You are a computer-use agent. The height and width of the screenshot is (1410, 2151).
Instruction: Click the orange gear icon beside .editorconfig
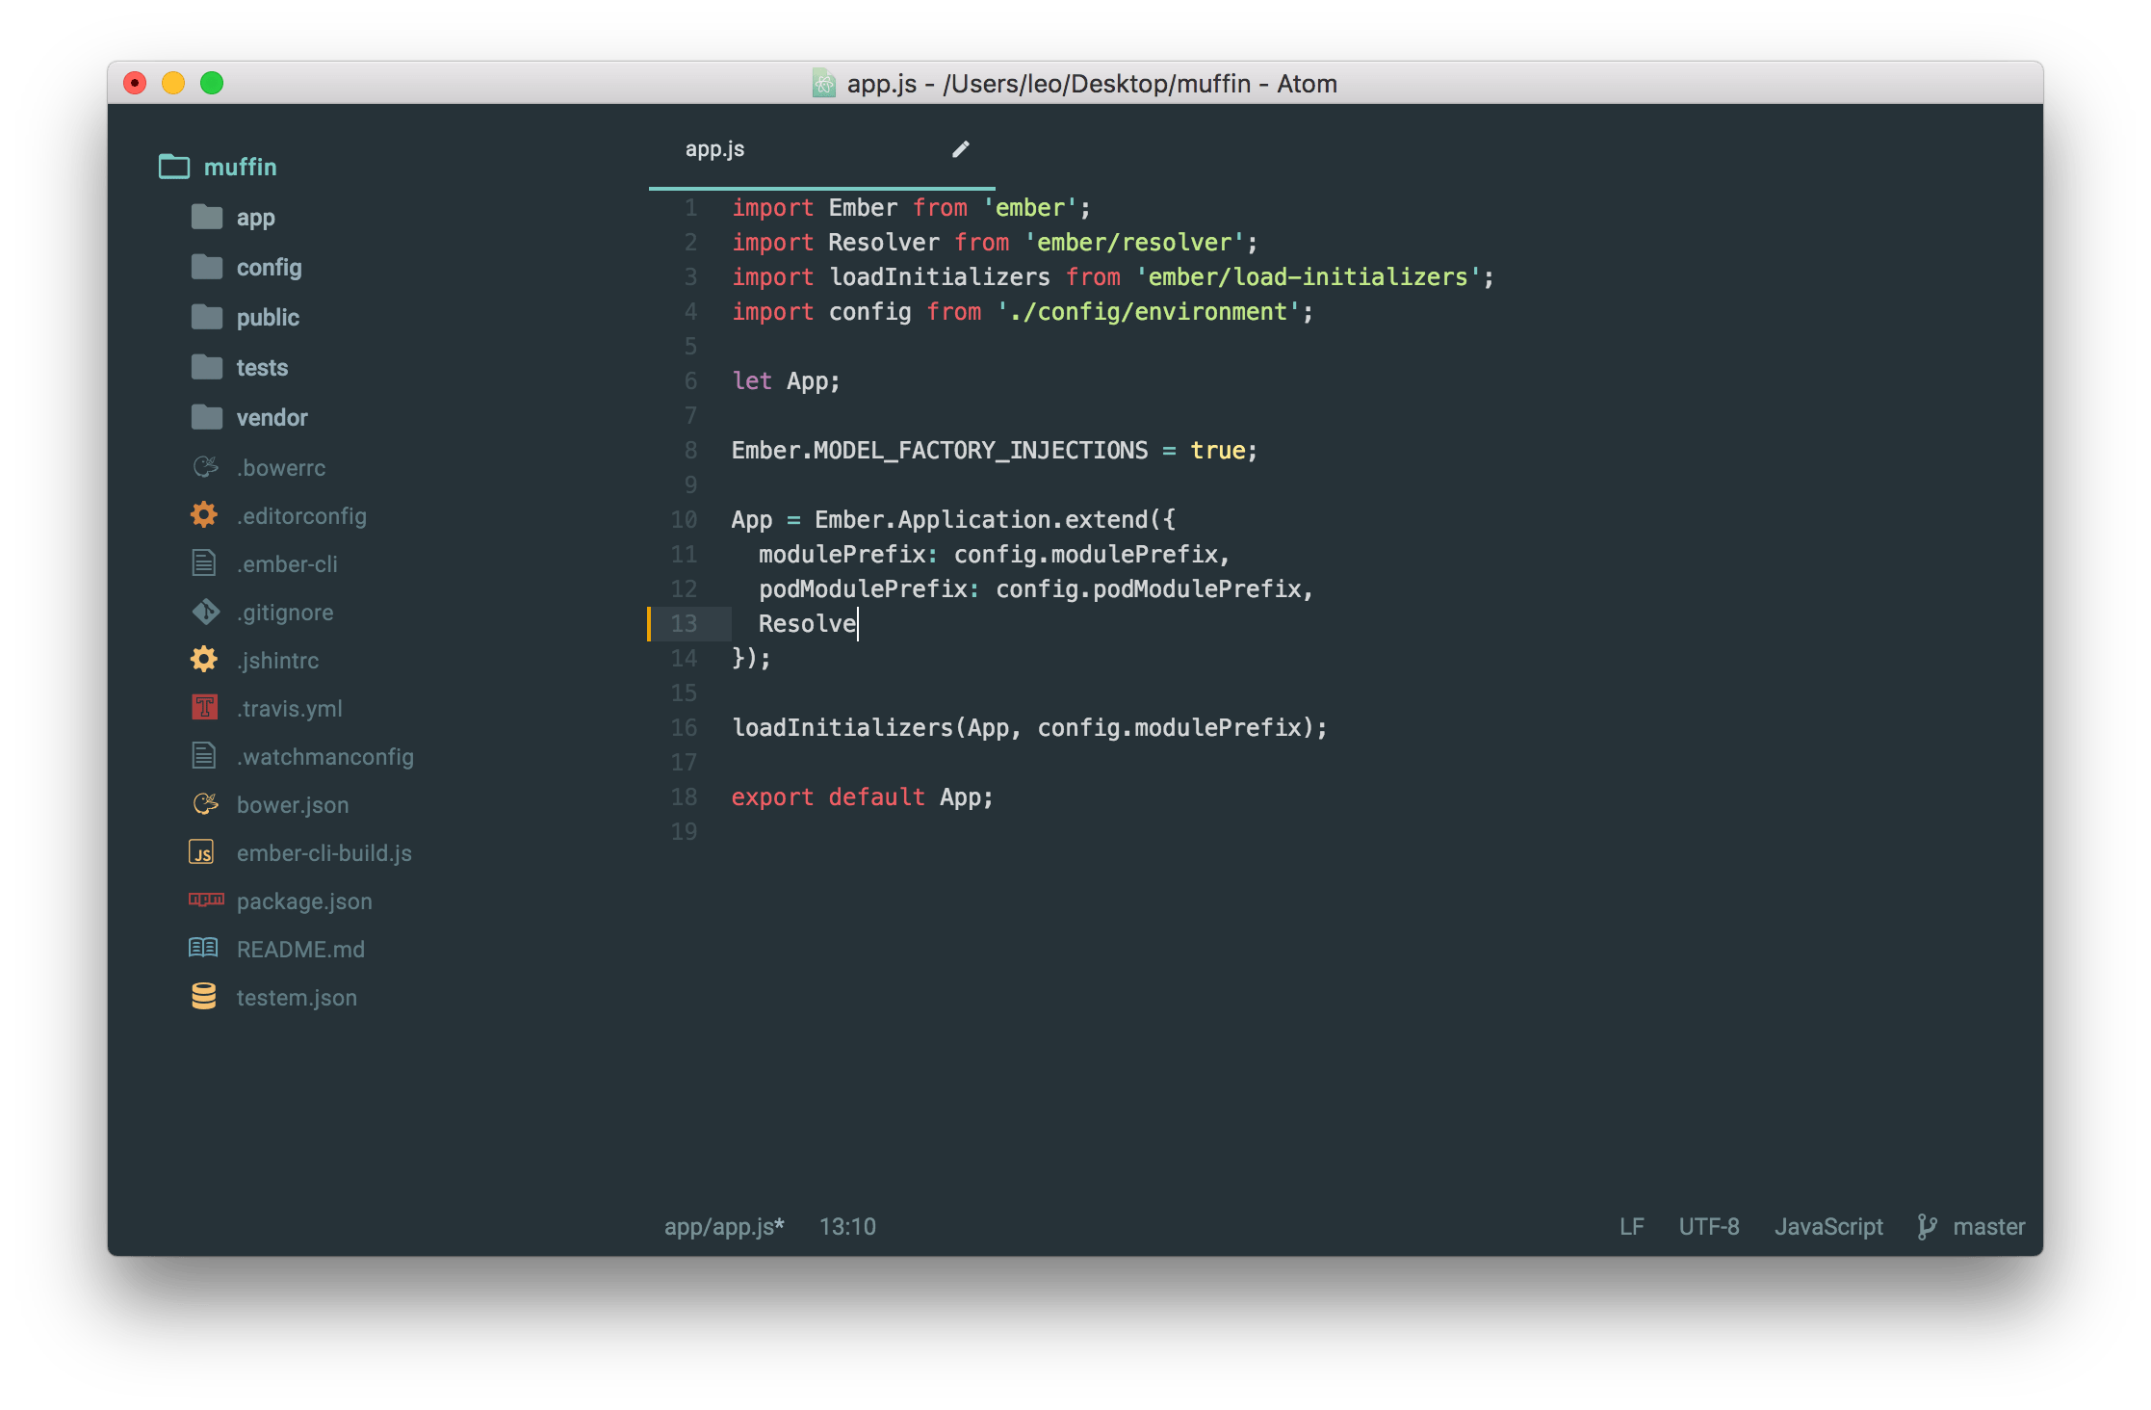(204, 515)
